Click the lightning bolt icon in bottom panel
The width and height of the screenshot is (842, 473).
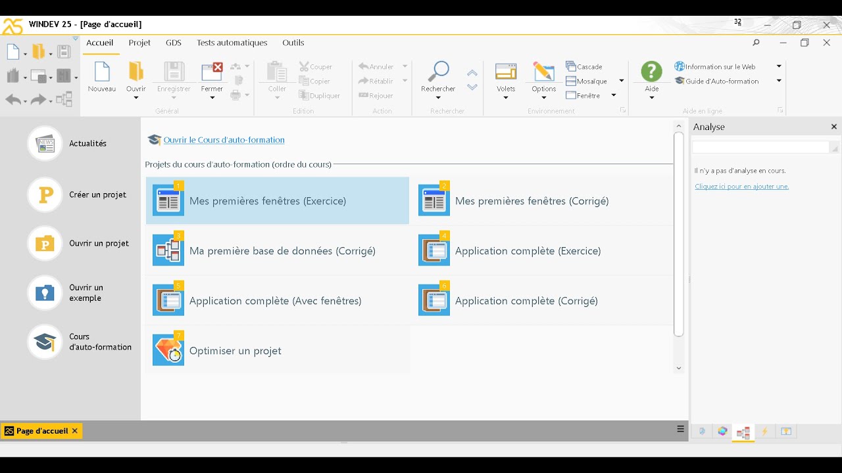coord(764,432)
